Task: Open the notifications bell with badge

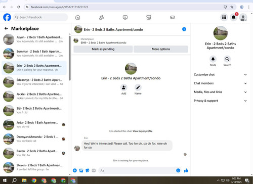Action: (x=234, y=17)
